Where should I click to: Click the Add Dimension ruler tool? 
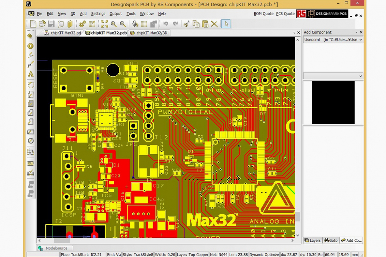[x=30, y=163]
